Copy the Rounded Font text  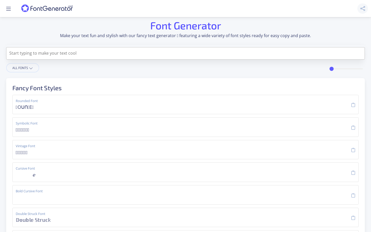(x=353, y=105)
